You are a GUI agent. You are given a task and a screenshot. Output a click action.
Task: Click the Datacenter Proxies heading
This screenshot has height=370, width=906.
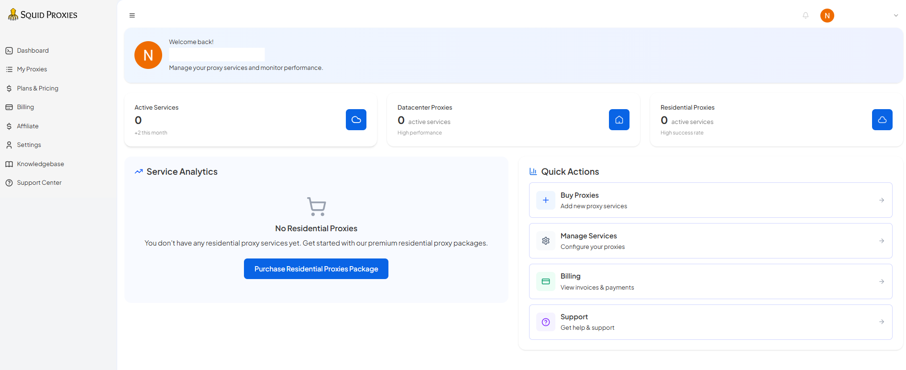[425, 108]
